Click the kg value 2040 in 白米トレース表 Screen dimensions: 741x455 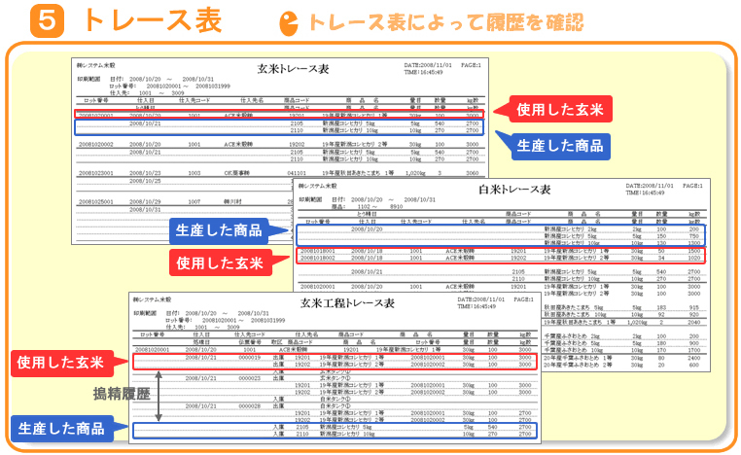pos(693,322)
